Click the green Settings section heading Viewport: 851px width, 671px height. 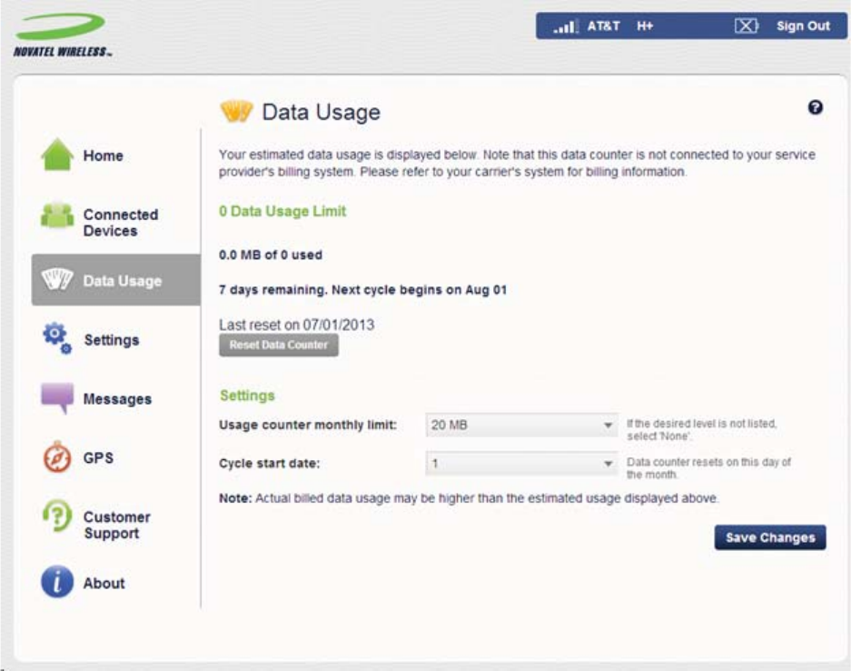247,396
